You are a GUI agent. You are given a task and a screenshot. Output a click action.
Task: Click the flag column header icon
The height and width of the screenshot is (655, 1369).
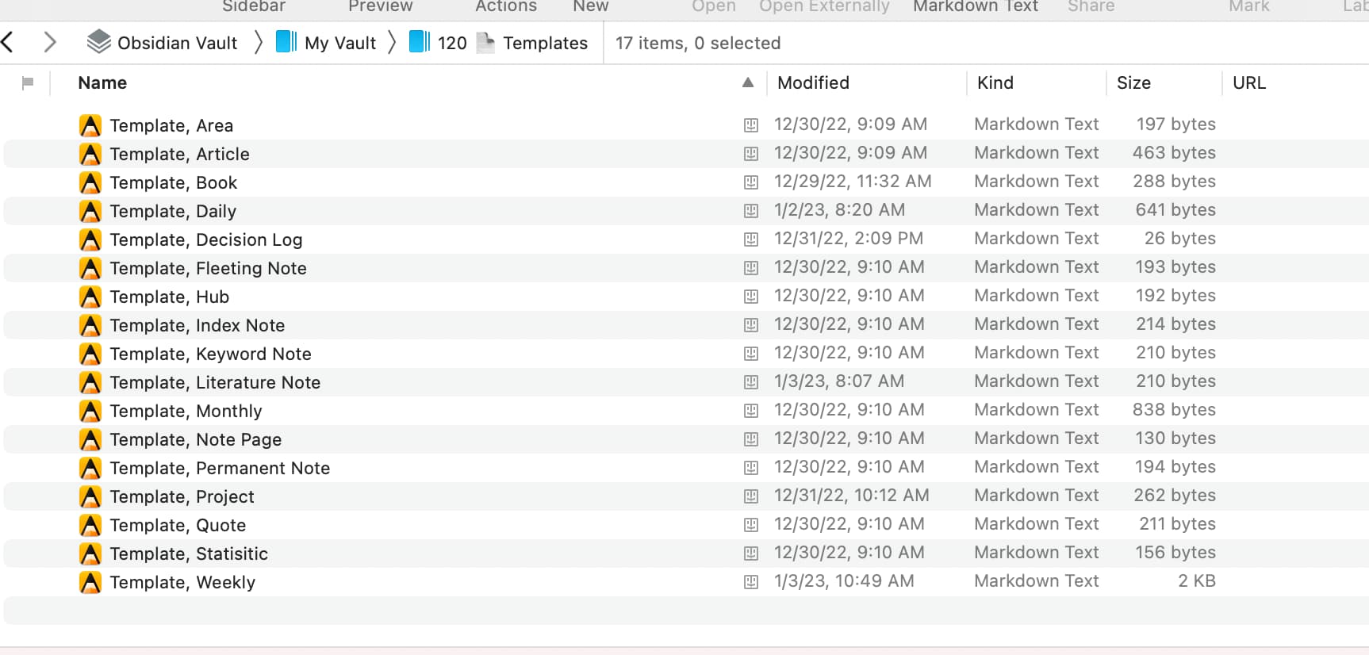point(28,82)
